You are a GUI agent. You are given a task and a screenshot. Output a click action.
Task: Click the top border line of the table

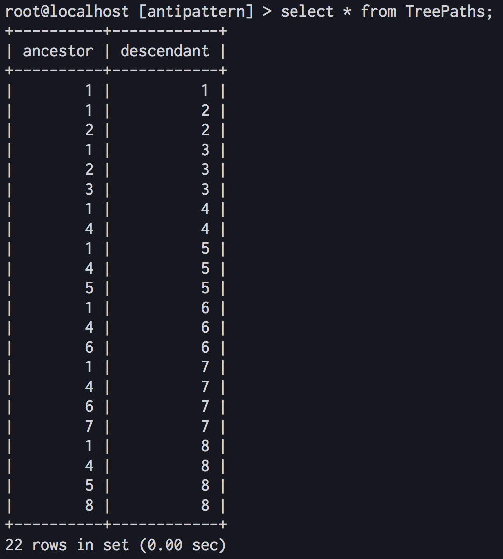pos(116,31)
